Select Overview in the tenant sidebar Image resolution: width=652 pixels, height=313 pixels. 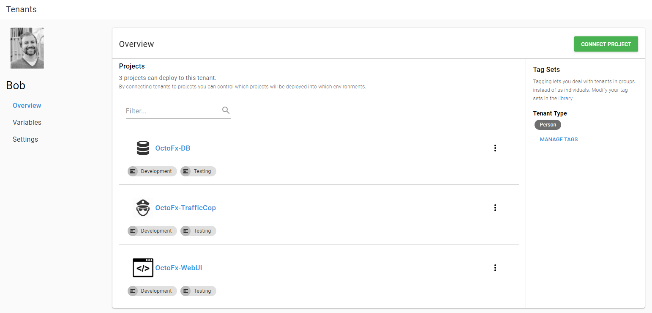tap(27, 105)
